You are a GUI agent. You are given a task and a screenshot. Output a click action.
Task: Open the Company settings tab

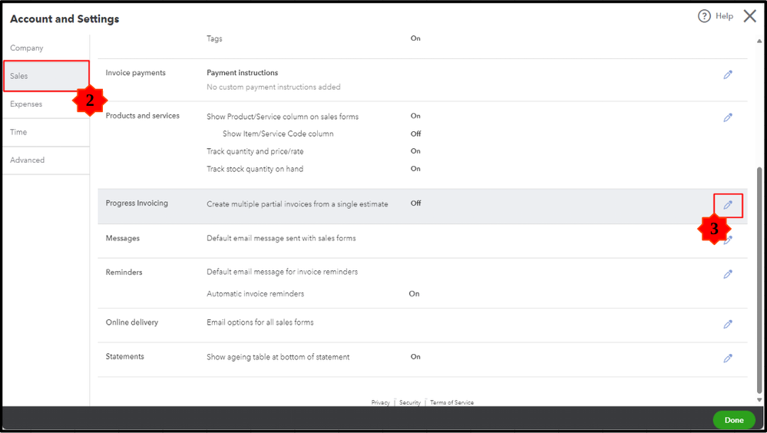27,48
